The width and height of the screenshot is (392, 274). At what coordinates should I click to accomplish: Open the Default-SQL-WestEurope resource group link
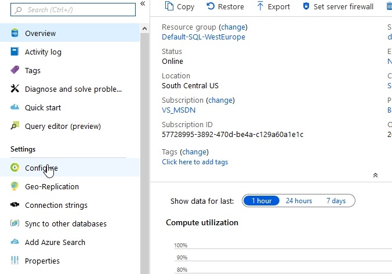click(x=203, y=37)
